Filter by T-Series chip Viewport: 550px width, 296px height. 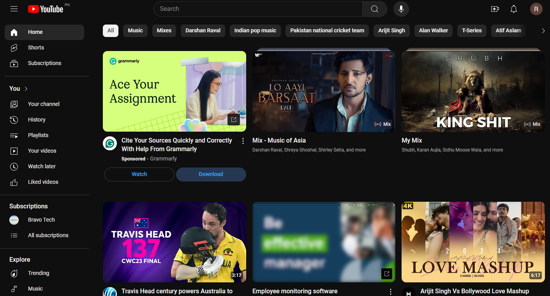click(472, 31)
